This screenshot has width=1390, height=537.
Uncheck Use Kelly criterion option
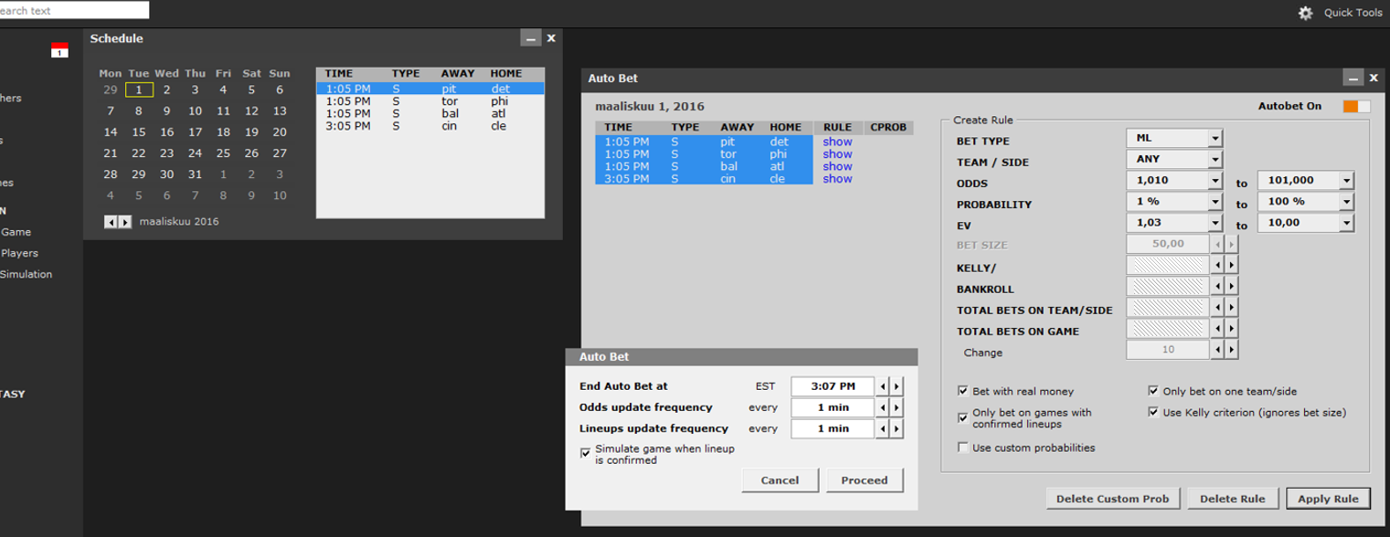point(1153,412)
